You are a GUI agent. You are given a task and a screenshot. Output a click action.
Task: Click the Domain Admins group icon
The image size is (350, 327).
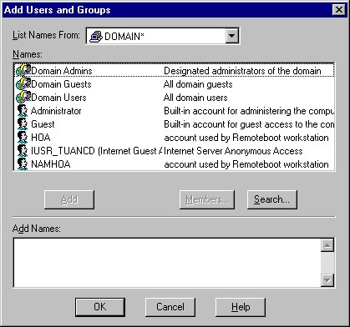(23, 71)
